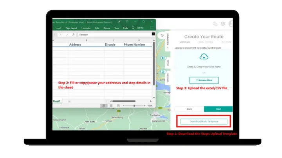This screenshot has height=158, width=282.
Task: Click the stops count marker badge on map
Action: pyautogui.click(x=163, y=58)
